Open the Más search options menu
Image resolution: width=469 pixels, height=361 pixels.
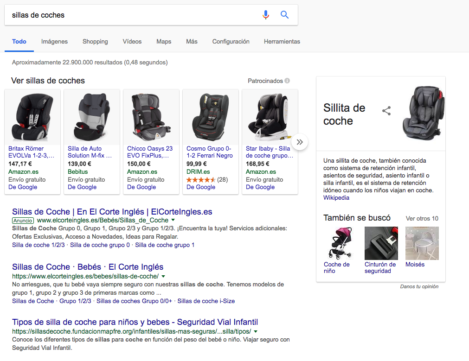192,41
